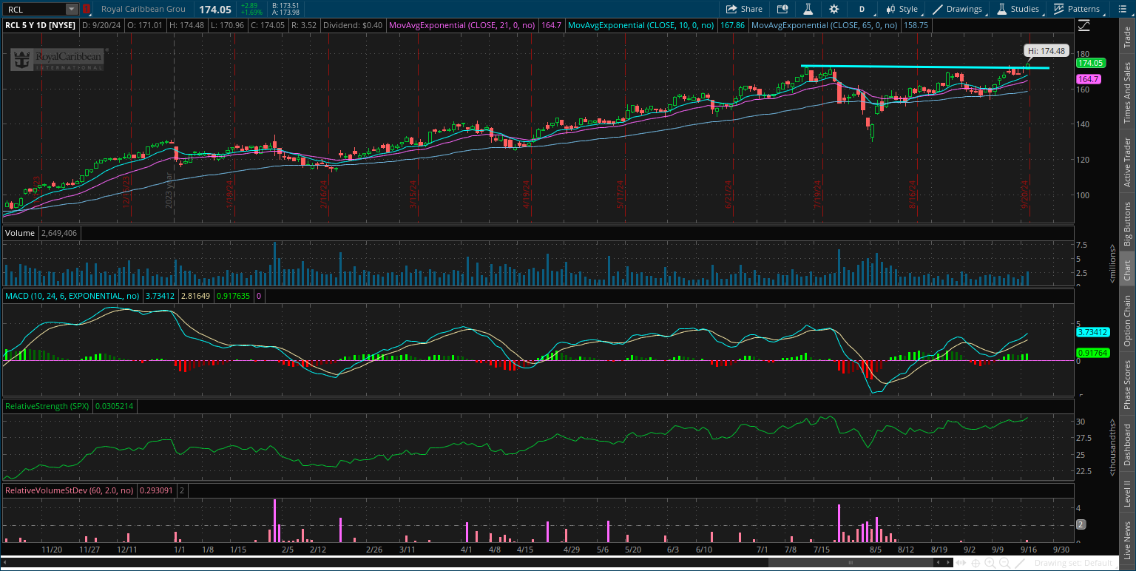Click the pink 164.7 price axis label
This screenshot has height=571, width=1136.
[x=1088, y=79]
